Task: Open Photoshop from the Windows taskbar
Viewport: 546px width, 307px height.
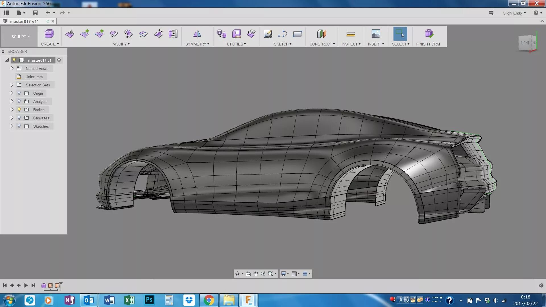Action: click(x=149, y=300)
